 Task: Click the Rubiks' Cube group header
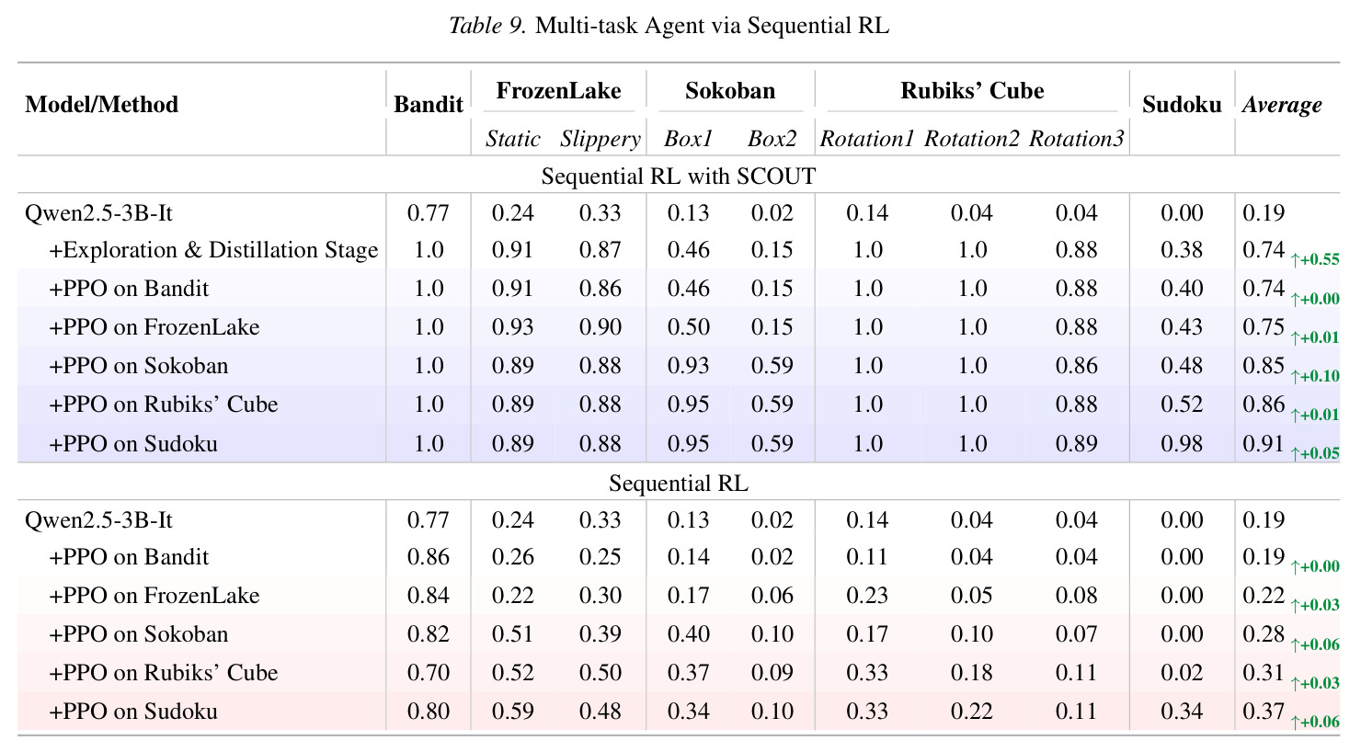coord(972,91)
